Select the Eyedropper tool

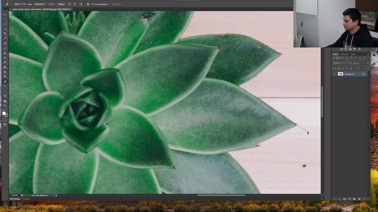pyautogui.click(x=5, y=38)
